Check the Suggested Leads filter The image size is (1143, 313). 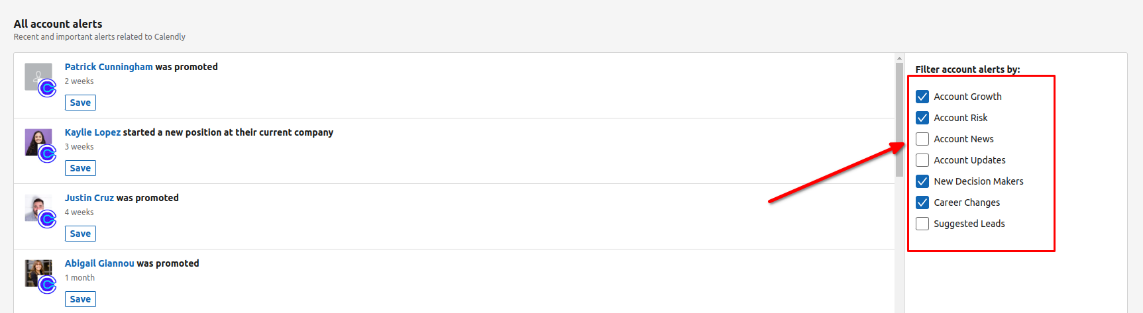(x=922, y=224)
